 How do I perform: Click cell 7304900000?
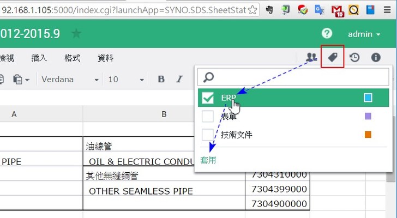coord(278,203)
